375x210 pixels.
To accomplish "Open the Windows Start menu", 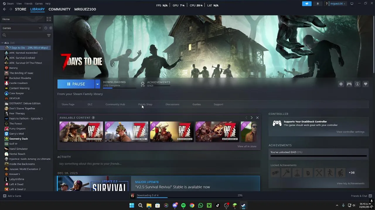I will pos(132,205).
